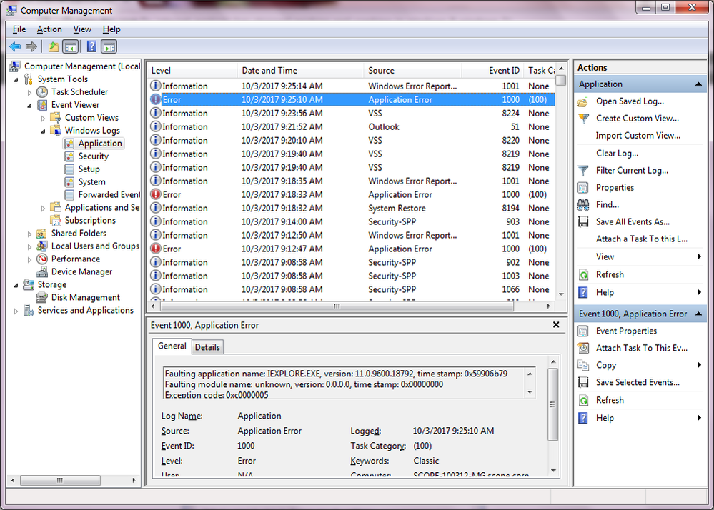Collapse the Windows Logs tree node
The height and width of the screenshot is (510, 714).
click(x=44, y=131)
